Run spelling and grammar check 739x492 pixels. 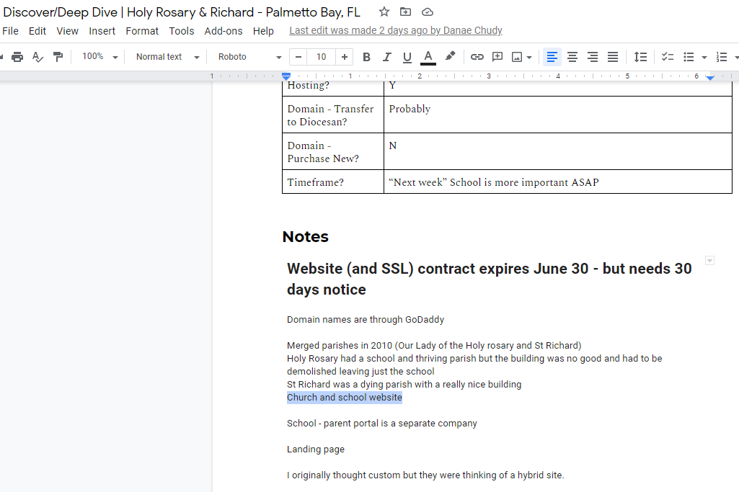coord(37,57)
